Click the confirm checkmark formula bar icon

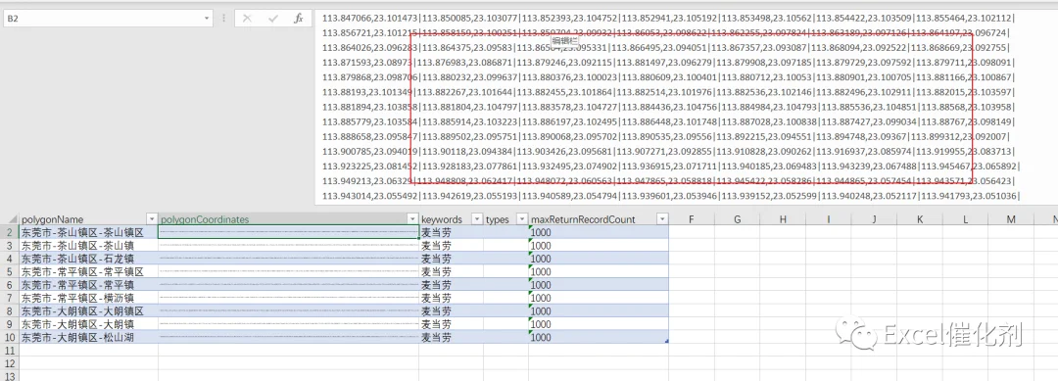[x=272, y=19]
